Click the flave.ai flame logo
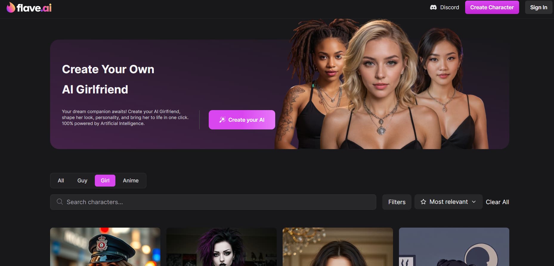This screenshot has height=266, width=554. pos(29,7)
